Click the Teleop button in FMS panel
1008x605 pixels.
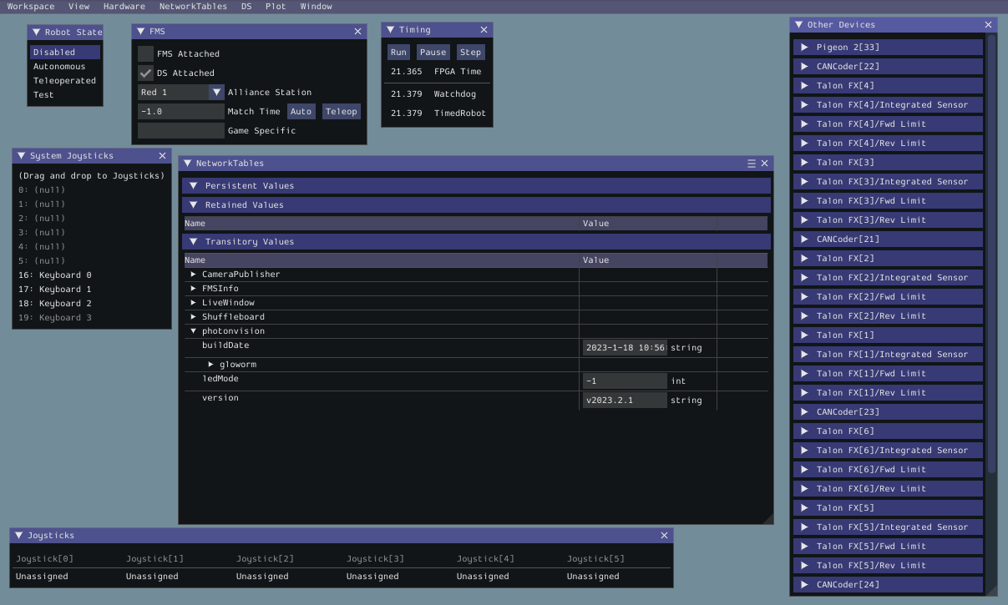tap(341, 110)
